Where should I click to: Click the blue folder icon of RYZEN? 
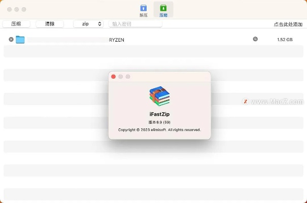coord(20,39)
